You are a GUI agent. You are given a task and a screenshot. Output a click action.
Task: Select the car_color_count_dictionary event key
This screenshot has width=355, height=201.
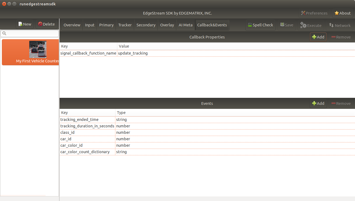87,152
